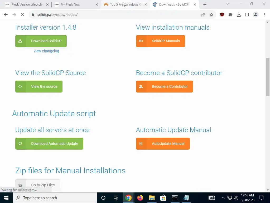Toggle the side panel icon
Image resolution: width=270 pixels, height=203 pixels.
(247, 15)
